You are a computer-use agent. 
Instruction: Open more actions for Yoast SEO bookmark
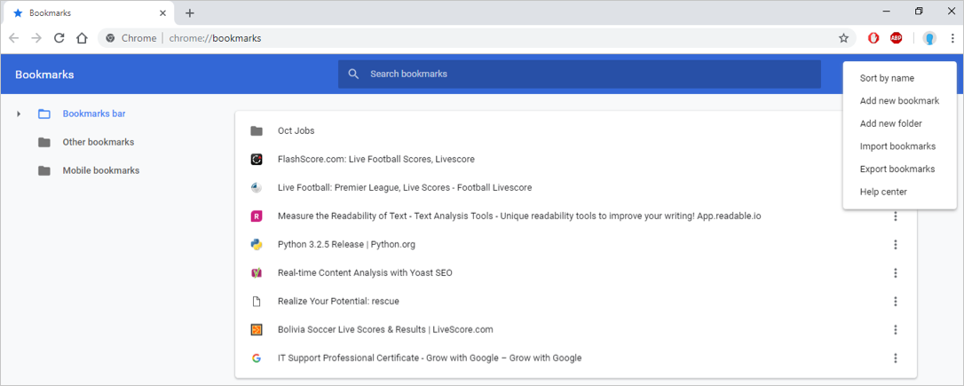pos(896,273)
